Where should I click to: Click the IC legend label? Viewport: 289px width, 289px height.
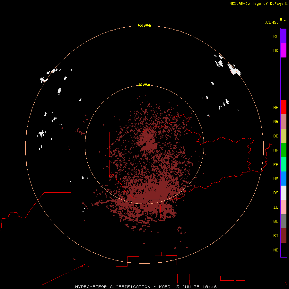276,207
